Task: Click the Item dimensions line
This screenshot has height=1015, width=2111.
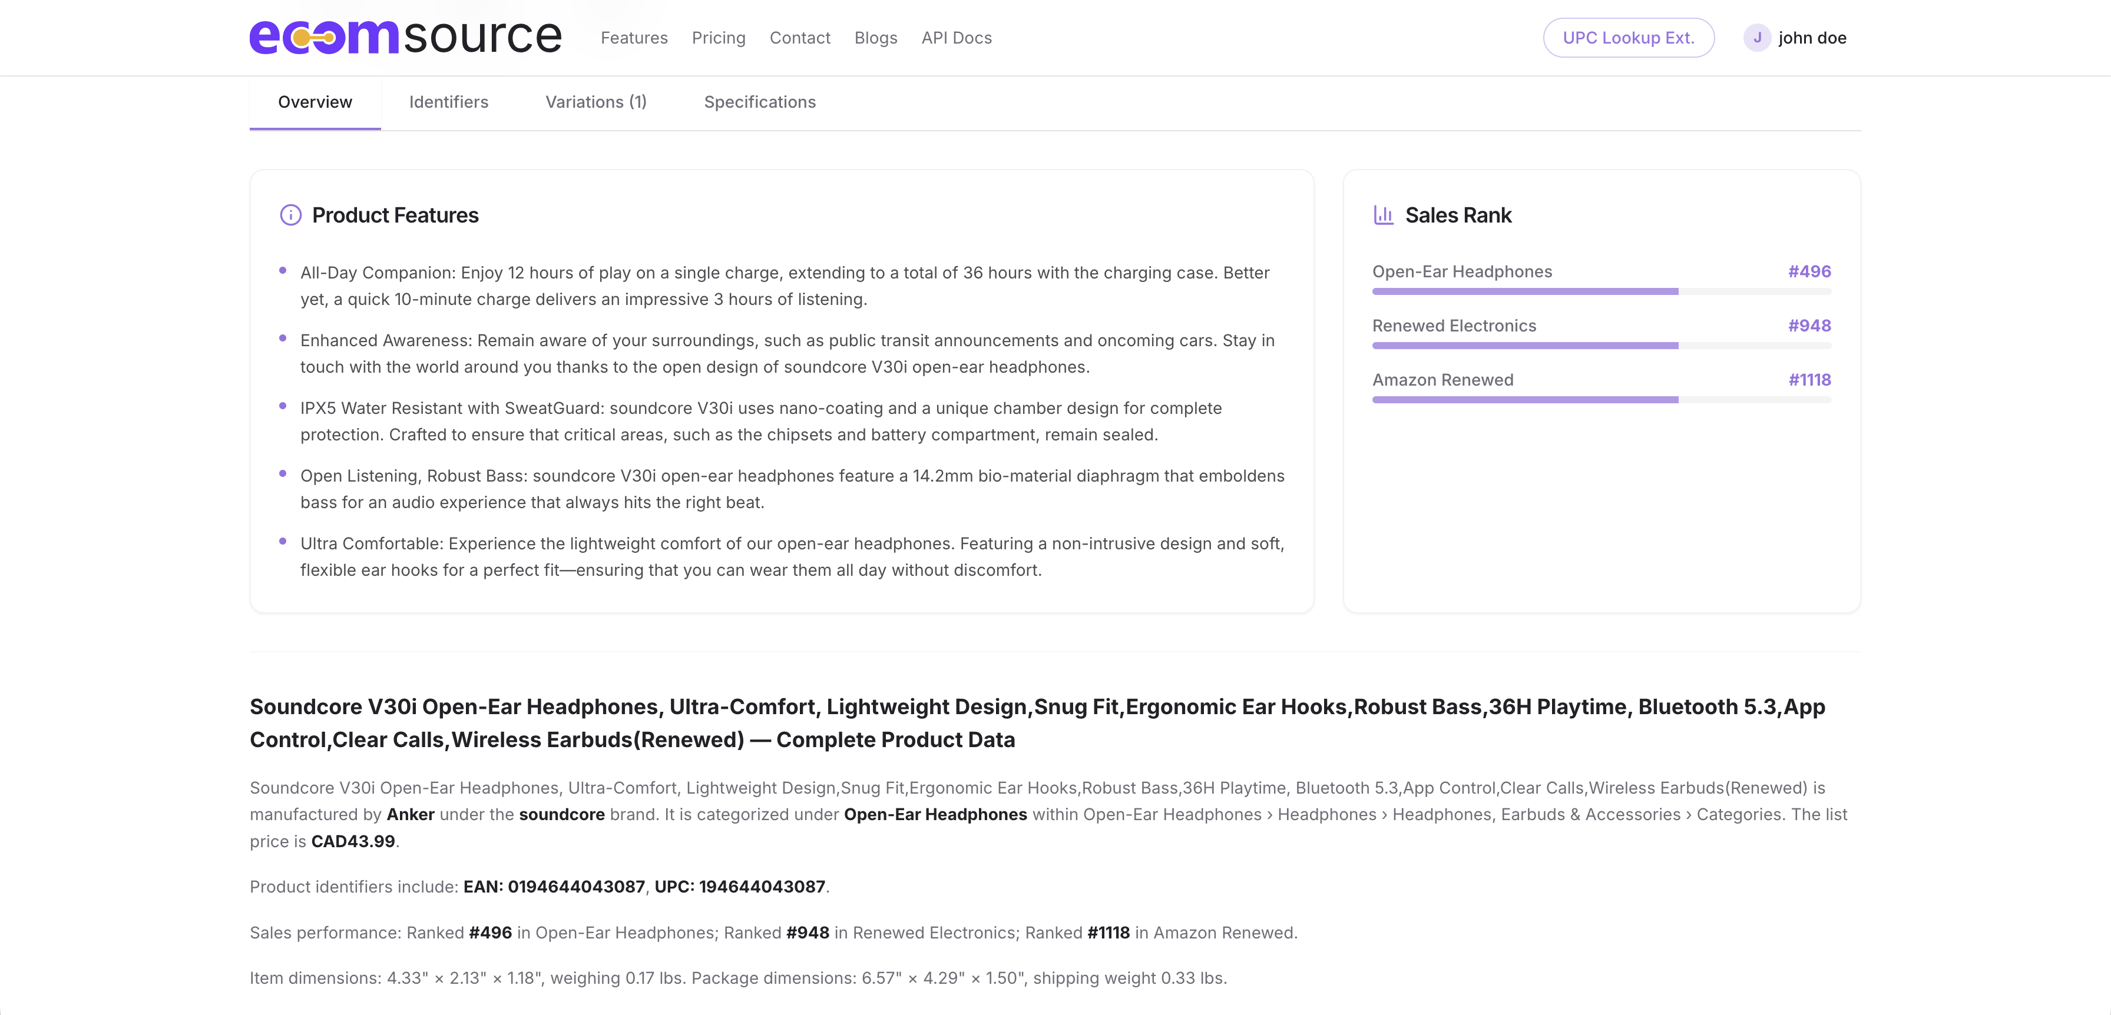Action: [x=739, y=978]
